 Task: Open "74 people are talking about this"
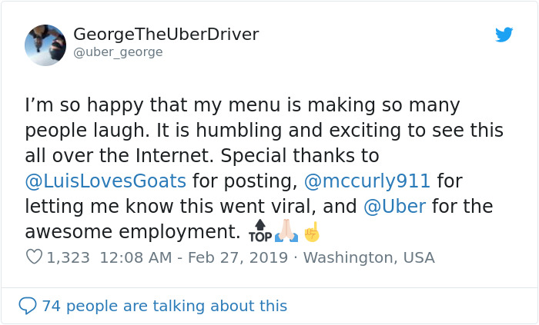pos(164,306)
